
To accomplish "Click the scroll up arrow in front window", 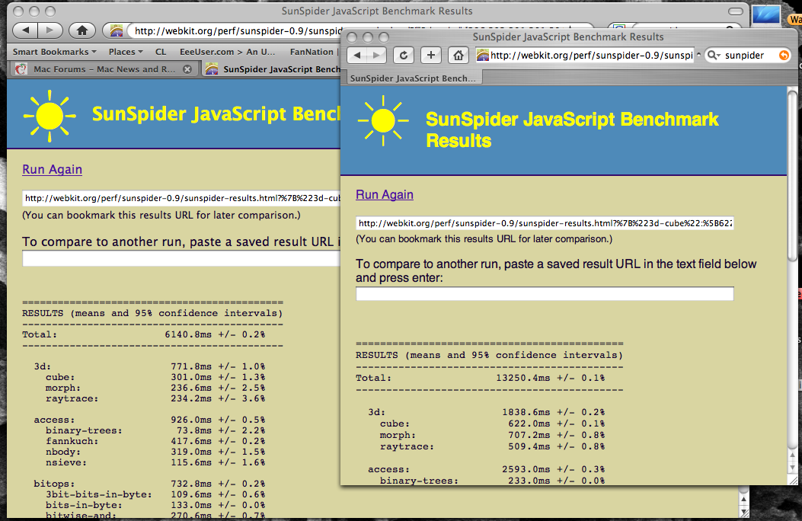I will [x=792, y=455].
